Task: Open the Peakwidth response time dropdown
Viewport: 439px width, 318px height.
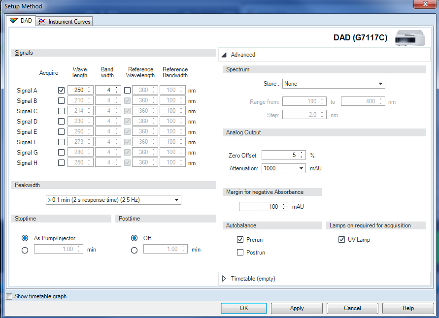Action: pyautogui.click(x=176, y=200)
